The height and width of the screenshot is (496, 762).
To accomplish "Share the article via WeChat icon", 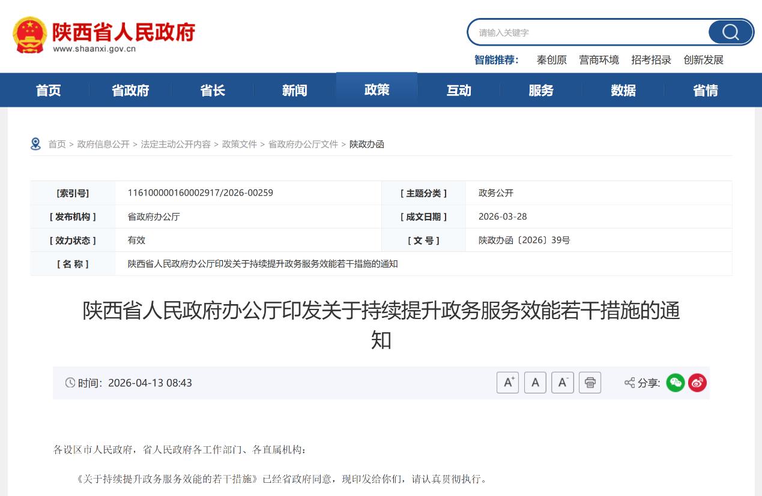I will pos(676,383).
